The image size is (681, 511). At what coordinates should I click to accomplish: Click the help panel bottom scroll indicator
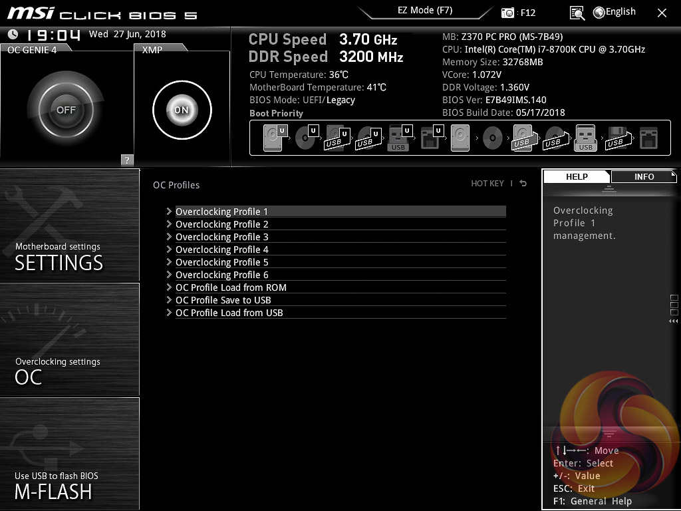609,434
